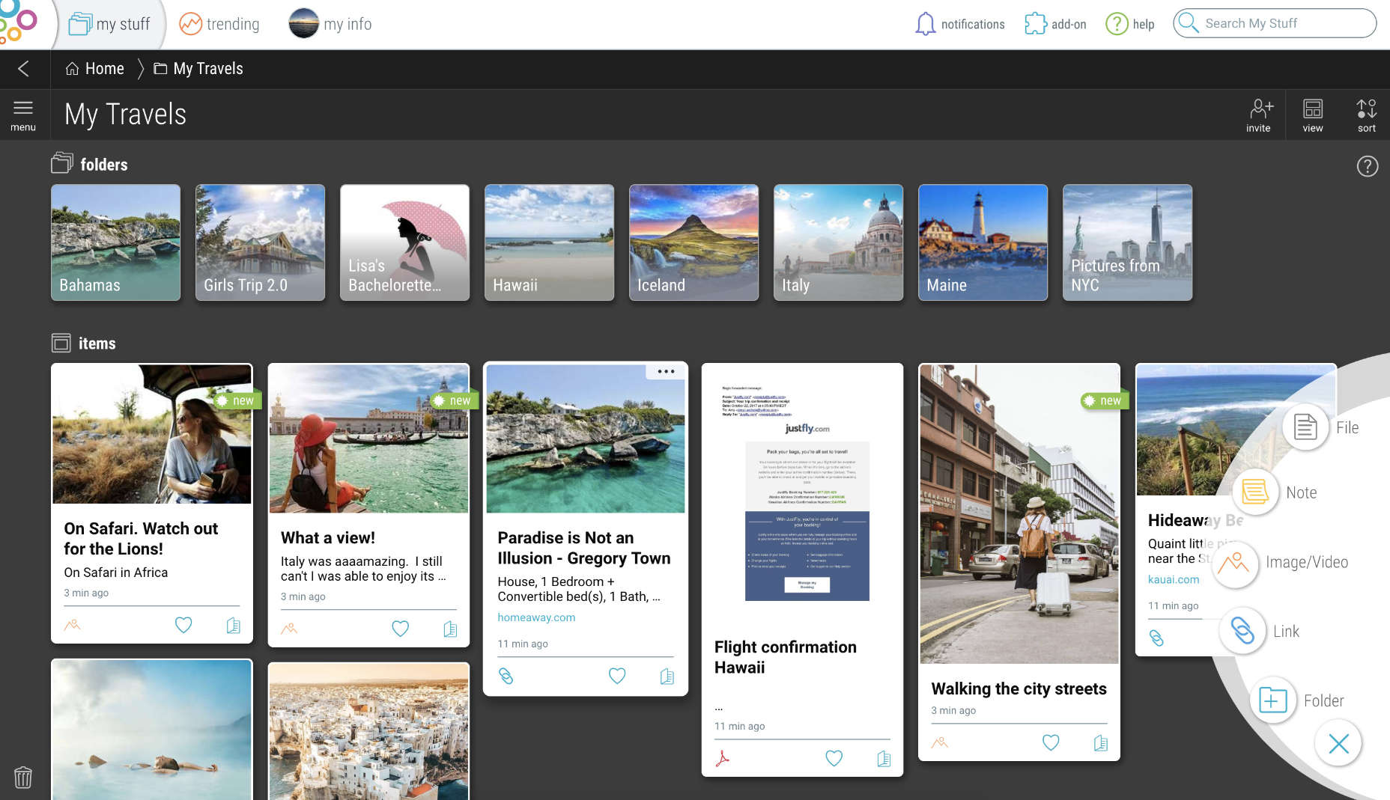The image size is (1390, 800).
Task: Click the app logo
Action: coord(19,22)
